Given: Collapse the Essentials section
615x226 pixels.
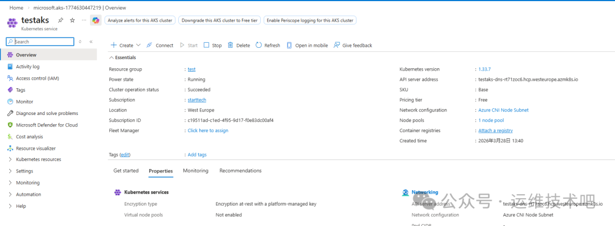Looking at the screenshot, I should point(123,57).
